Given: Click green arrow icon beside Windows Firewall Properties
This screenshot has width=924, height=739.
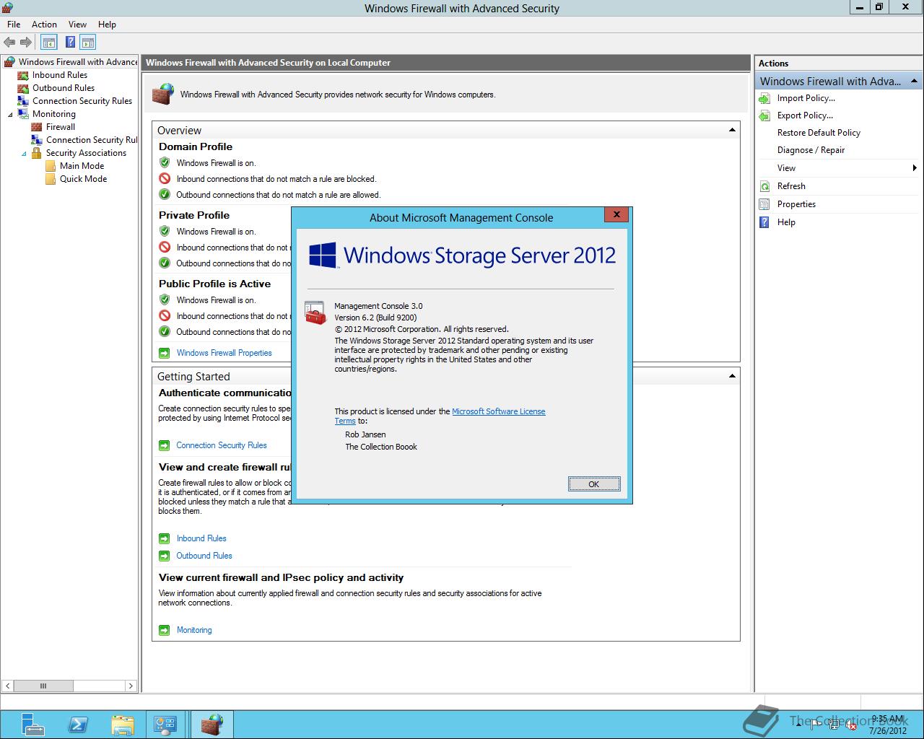Looking at the screenshot, I should tap(164, 353).
